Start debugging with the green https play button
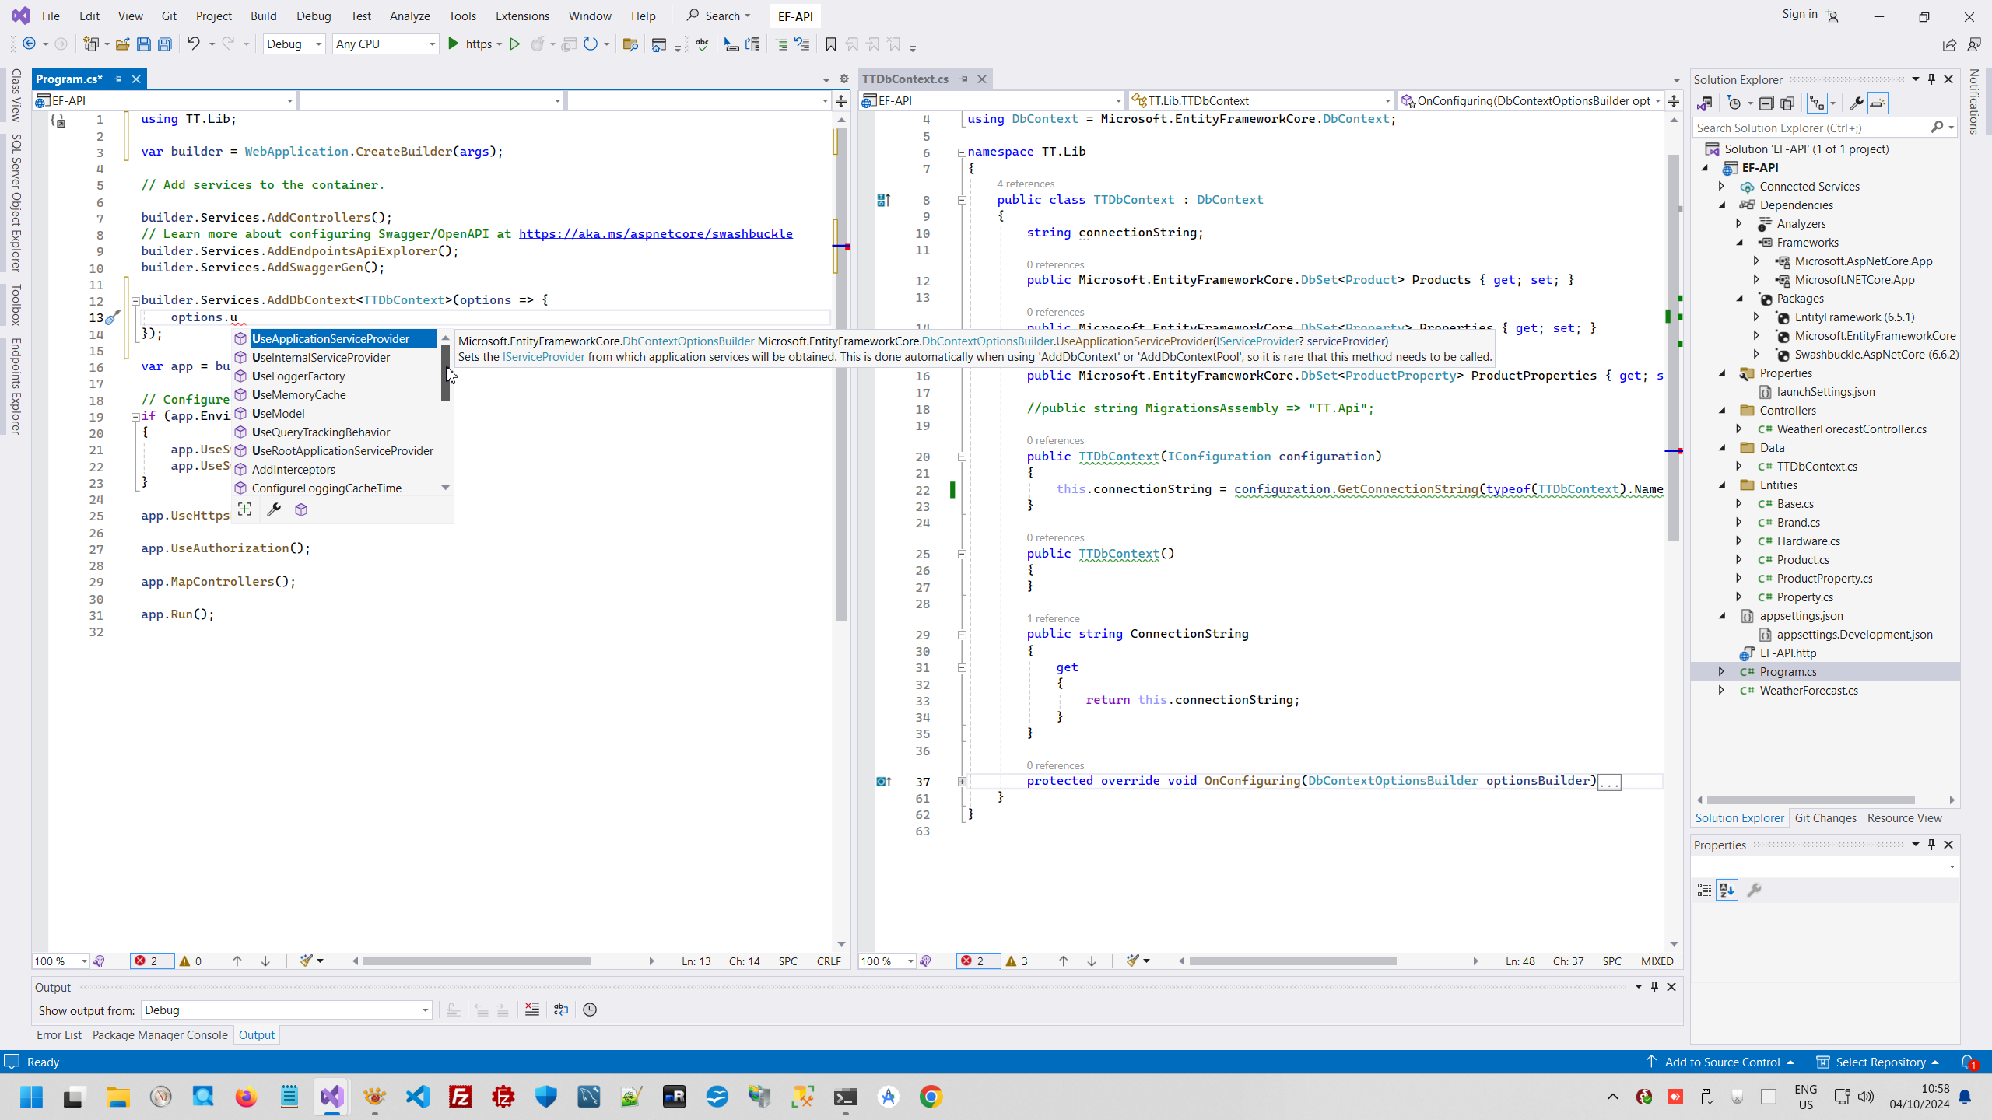 pos(454,44)
